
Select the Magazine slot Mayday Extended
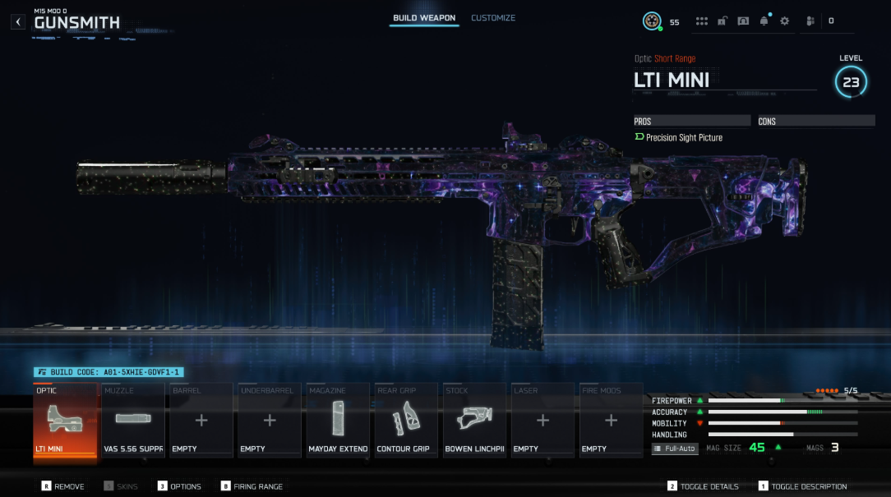coord(338,419)
